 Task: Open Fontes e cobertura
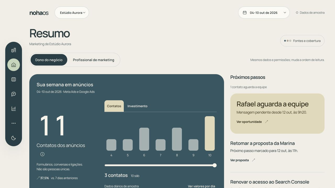[x=302, y=41]
